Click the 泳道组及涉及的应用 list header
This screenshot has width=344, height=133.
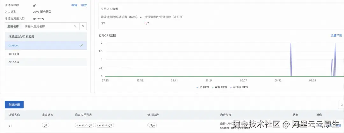[21, 36]
